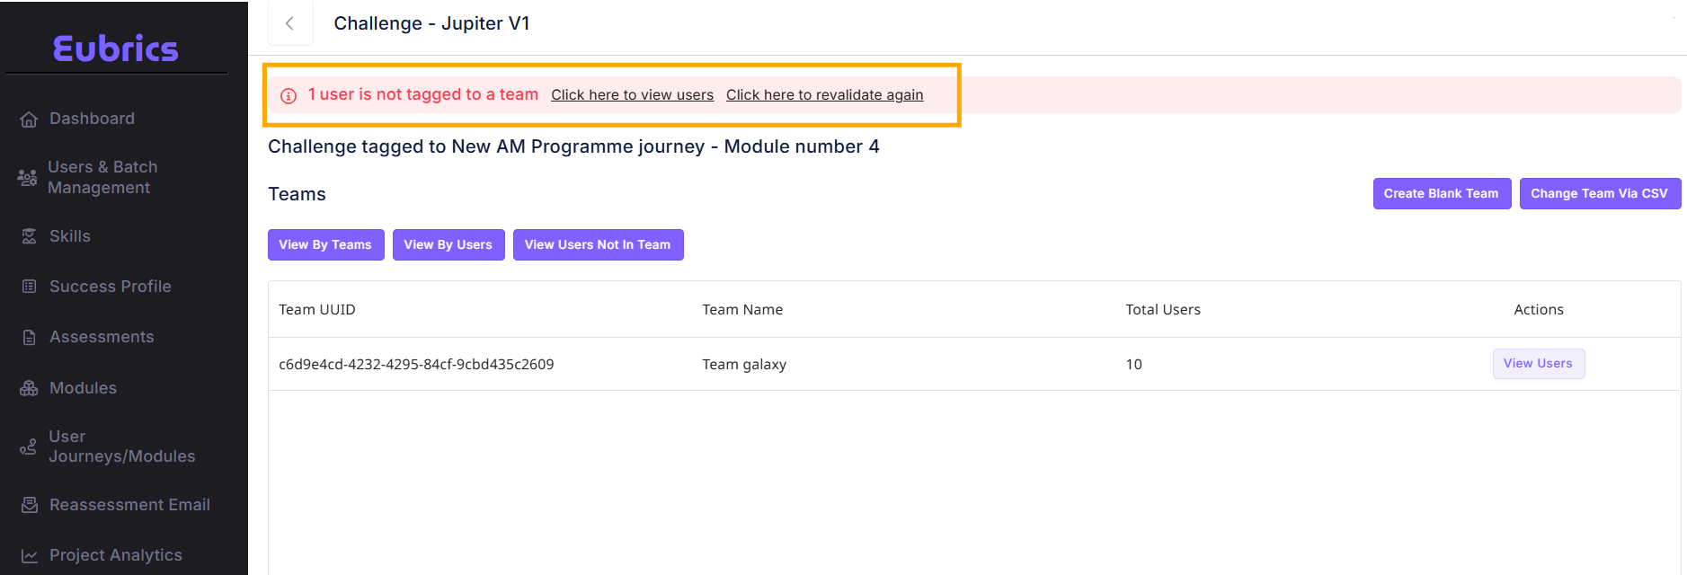Click the Skills sidebar icon
The width and height of the screenshot is (1687, 575).
(x=29, y=236)
